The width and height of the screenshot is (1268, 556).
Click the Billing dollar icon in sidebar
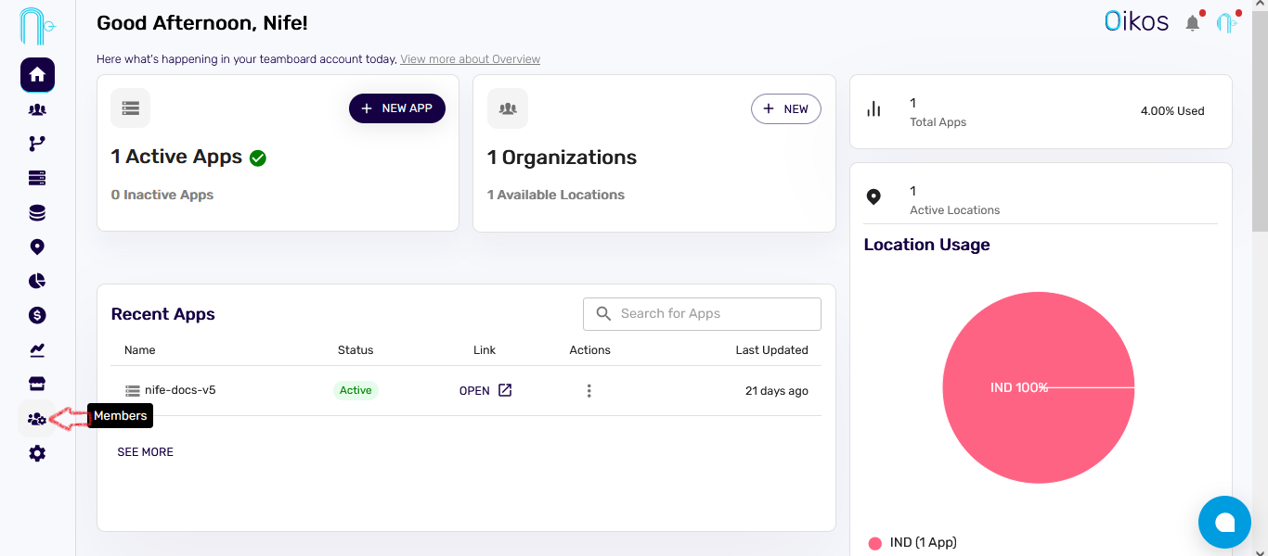pos(37,315)
